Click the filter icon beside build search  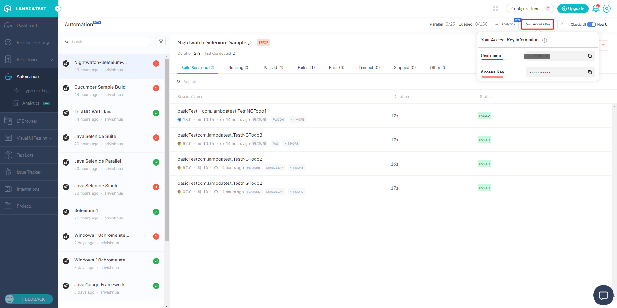click(161, 41)
